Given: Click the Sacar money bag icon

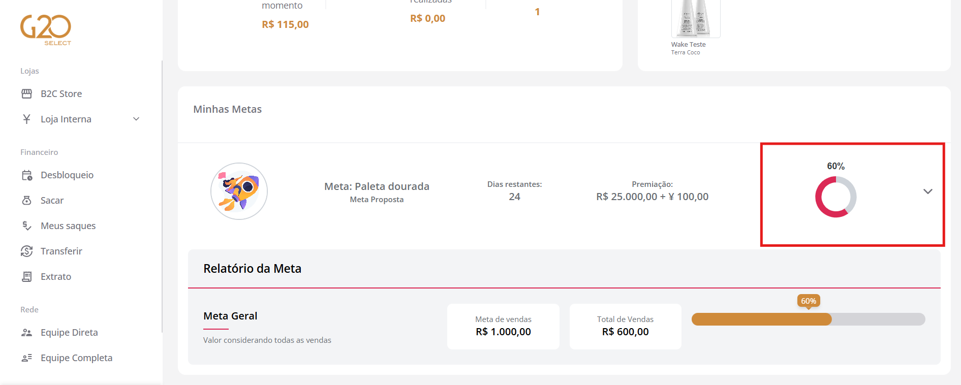Looking at the screenshot, I should 27,201.
